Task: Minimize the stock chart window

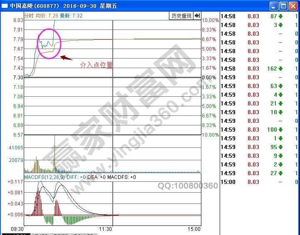Action: (273, 6)
